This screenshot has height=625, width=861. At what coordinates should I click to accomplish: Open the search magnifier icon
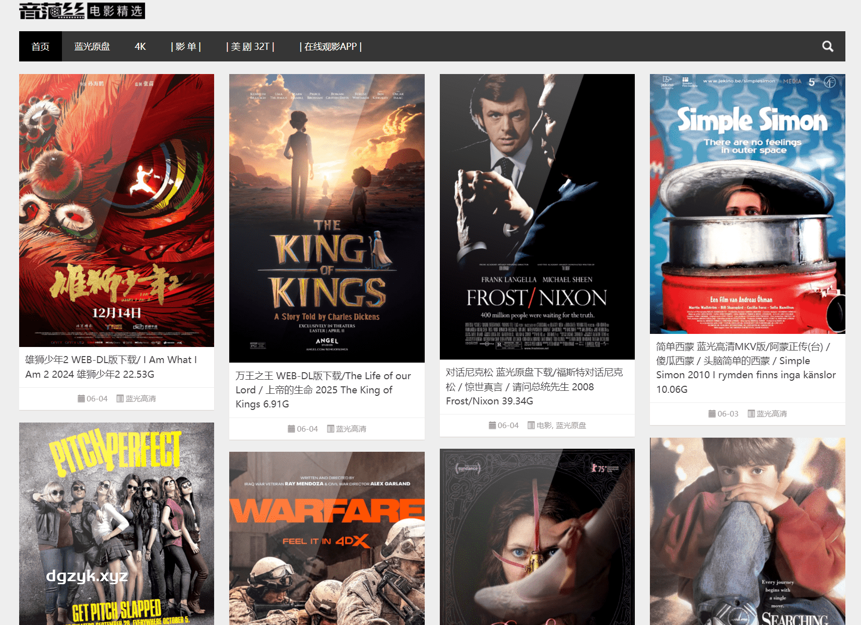(827, 46)
